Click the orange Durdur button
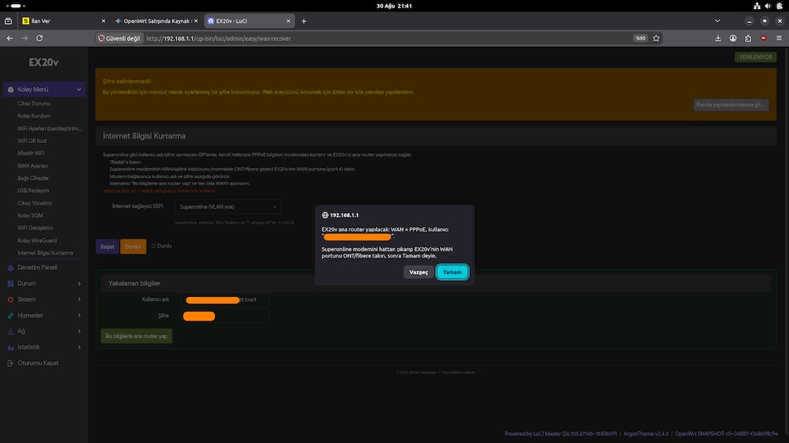The height and width of the screenshot is (443, 789). 133,247
